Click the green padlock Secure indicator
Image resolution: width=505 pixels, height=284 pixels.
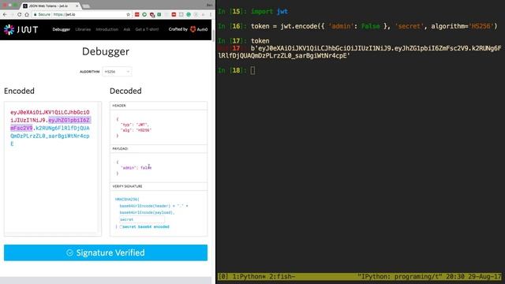(x=42, y=14)
